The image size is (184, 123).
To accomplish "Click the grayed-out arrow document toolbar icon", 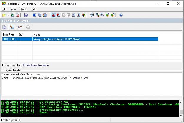I will (63, 15).
